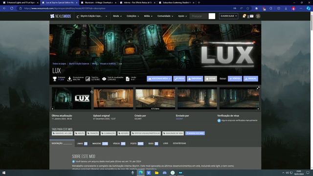The height and width of the screenshot is (176, 313).
Task: Open the Coleções dropdown menu
Action: [x=133, y=16]
